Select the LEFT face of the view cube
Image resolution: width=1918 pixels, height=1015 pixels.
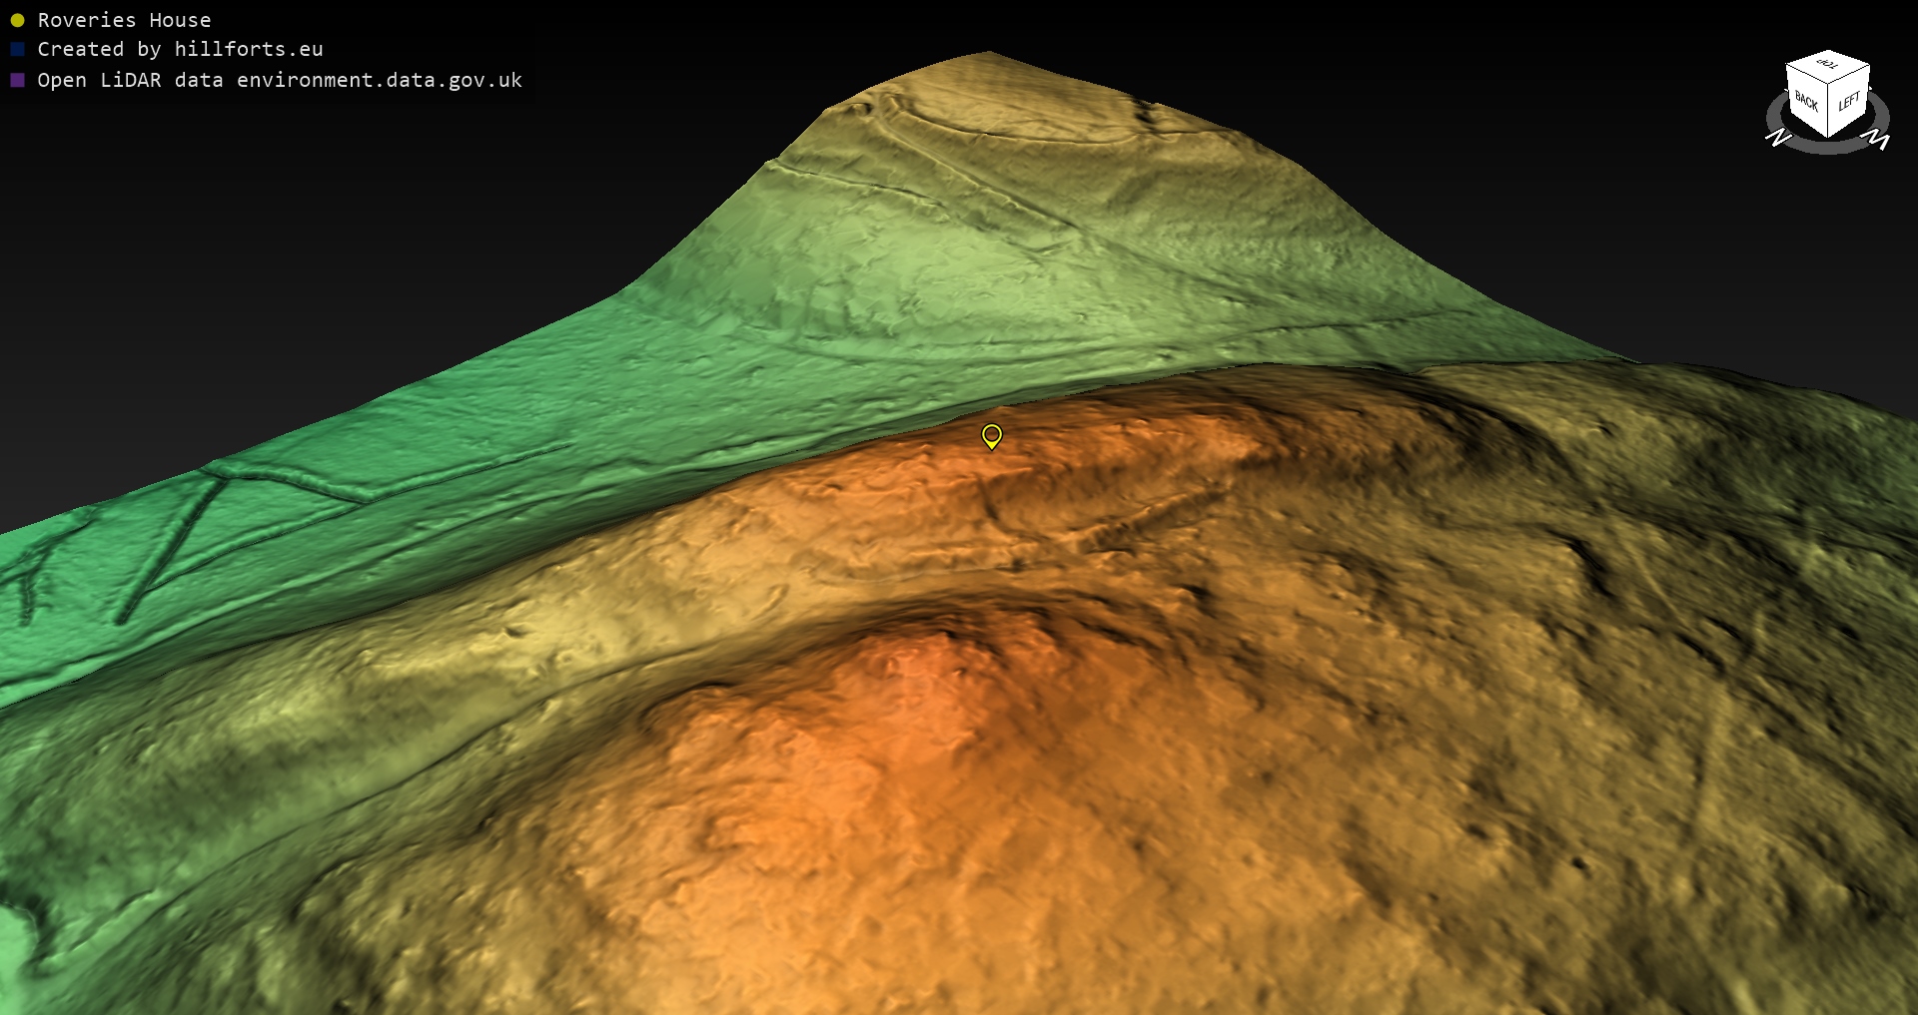[x=1848, y=103]
